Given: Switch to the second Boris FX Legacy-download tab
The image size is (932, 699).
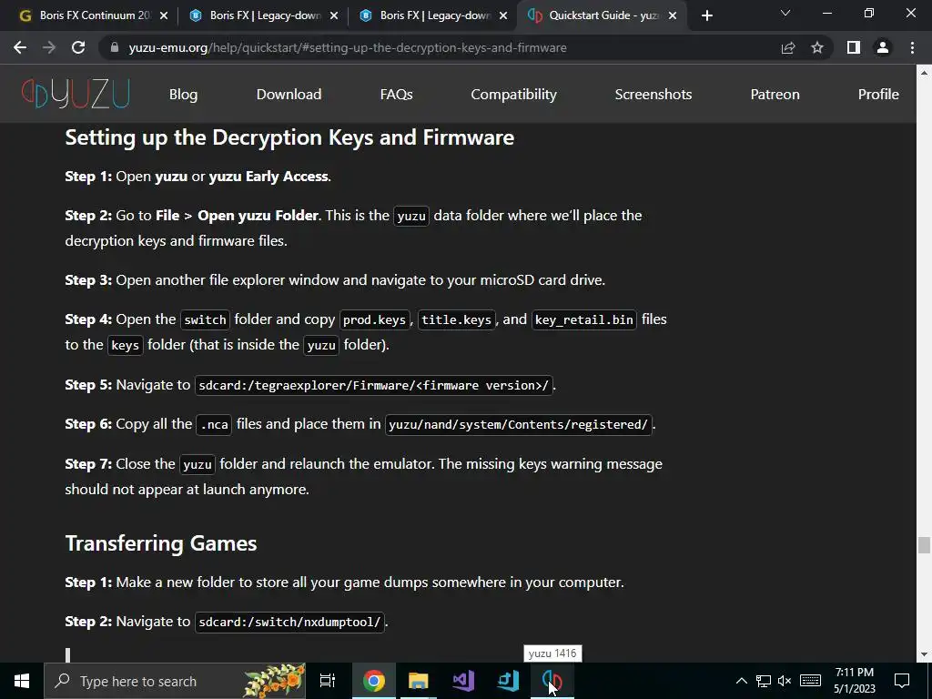Looking at the screenshot, I should (431, 16).
